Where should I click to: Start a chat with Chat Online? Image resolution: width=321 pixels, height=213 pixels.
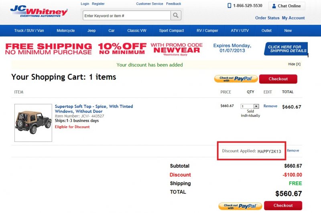(x=286, y=6)
